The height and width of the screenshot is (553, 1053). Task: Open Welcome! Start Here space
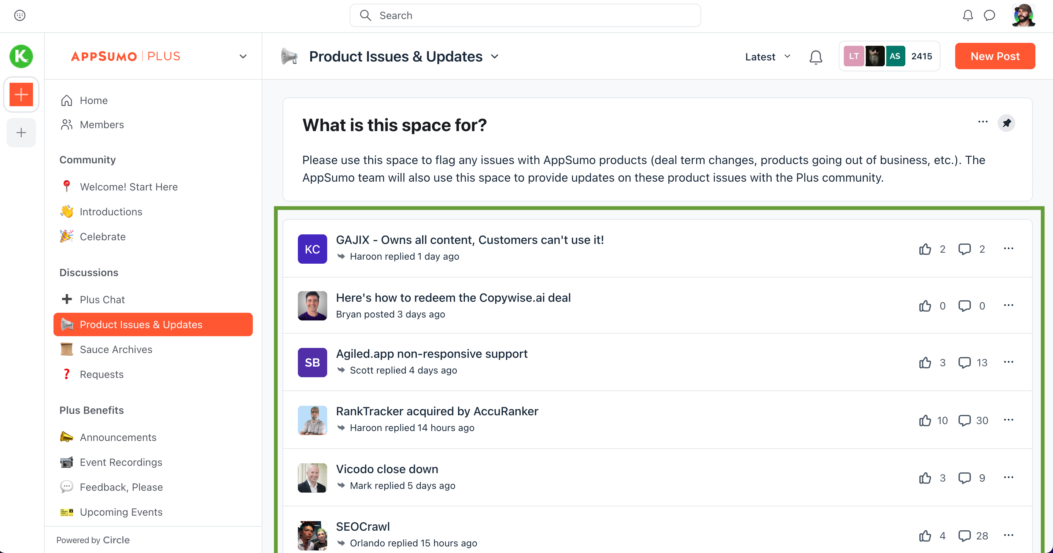[128, 187]
